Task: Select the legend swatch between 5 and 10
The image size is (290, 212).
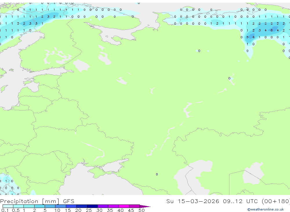Action: (x=50, y=206)
